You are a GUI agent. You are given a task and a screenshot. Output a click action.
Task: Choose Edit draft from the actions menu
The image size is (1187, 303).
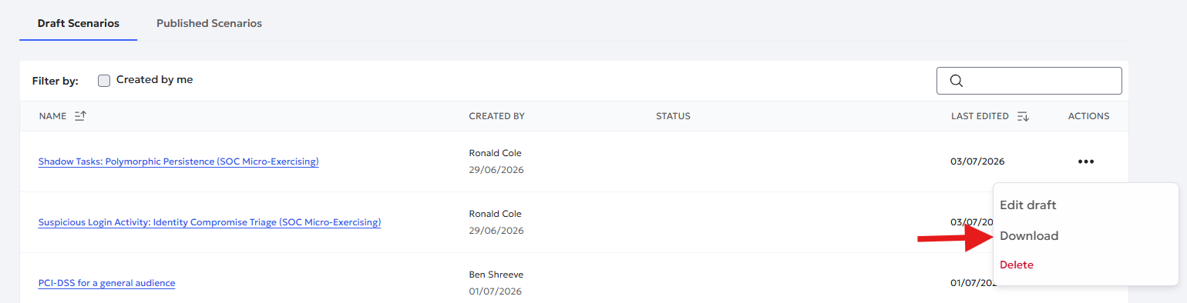(1028, 205)
